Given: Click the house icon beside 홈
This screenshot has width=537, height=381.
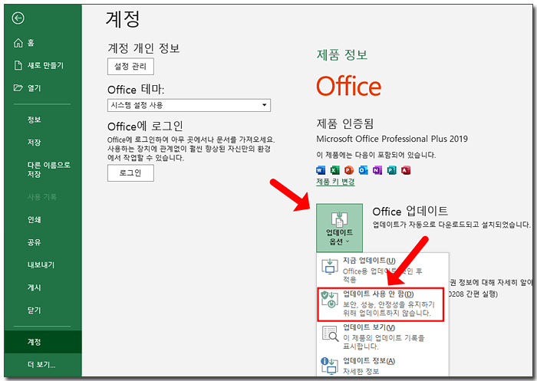Looking at the screenshot, I should [x=18, y=43].
